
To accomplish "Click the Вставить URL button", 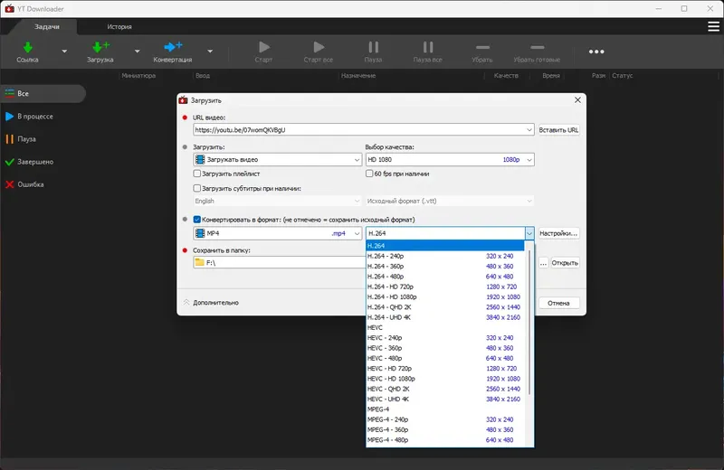I will (558, 130).
